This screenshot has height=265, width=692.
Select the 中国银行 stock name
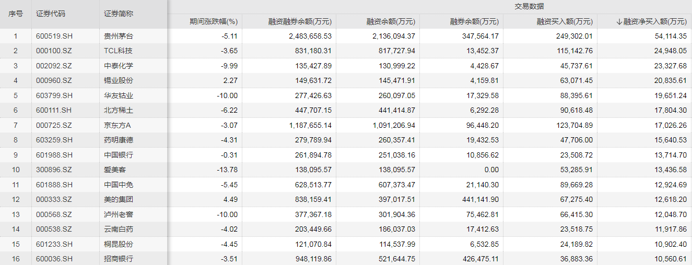coord(119,155)
